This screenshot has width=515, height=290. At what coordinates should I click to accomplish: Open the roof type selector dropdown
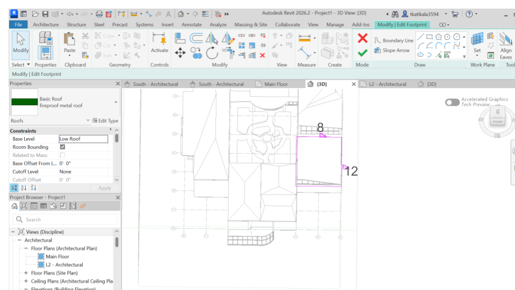tap(116, 102)
